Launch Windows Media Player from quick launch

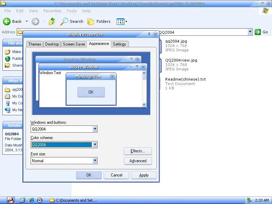coord(40,200)
